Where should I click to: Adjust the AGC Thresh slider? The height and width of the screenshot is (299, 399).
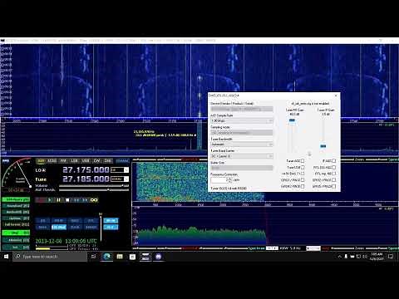point(94,190)
